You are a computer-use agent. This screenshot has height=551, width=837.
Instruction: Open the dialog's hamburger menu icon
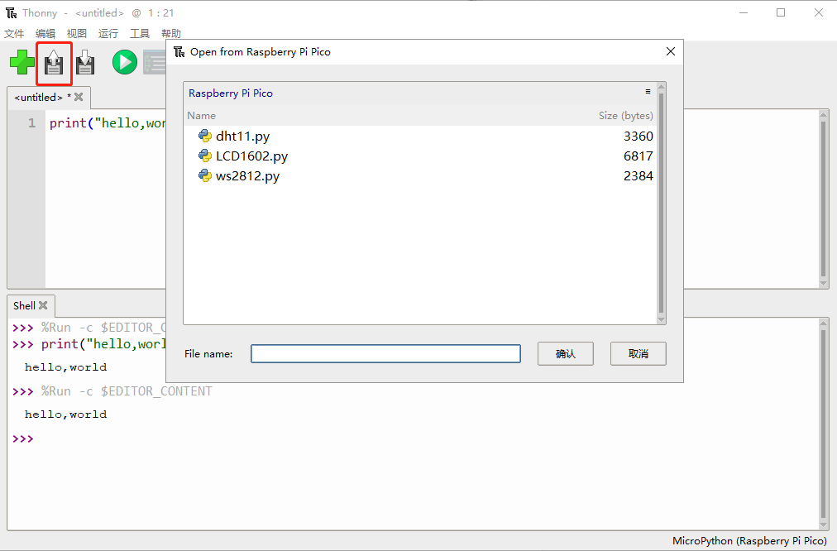pos(648,92)
